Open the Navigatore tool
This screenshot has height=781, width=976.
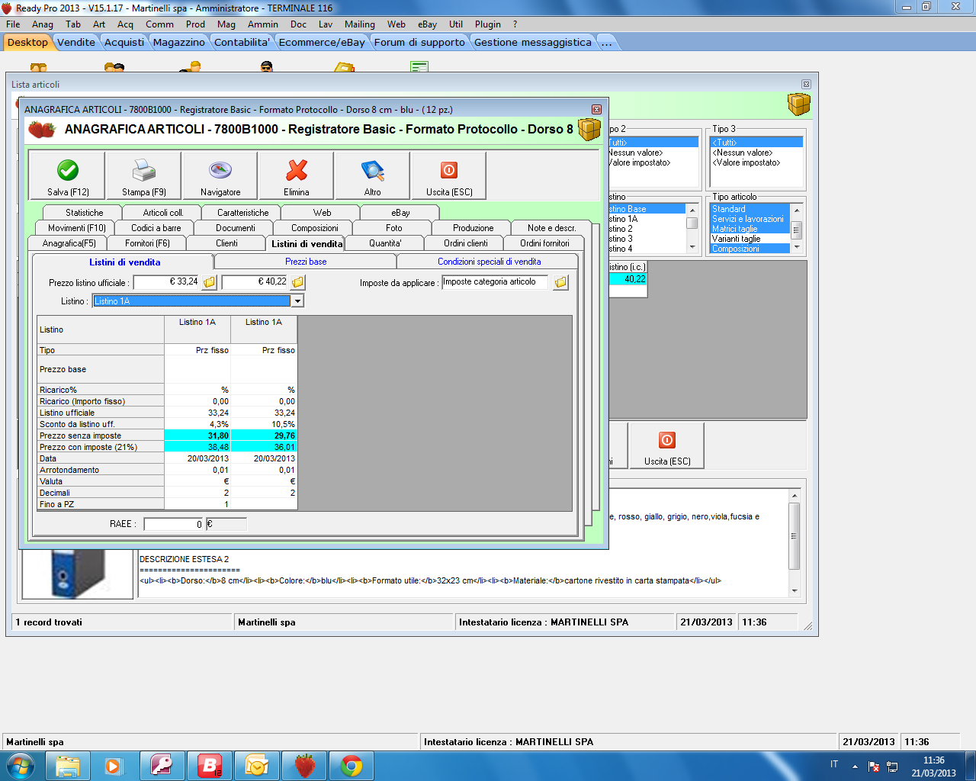[220, 175]
